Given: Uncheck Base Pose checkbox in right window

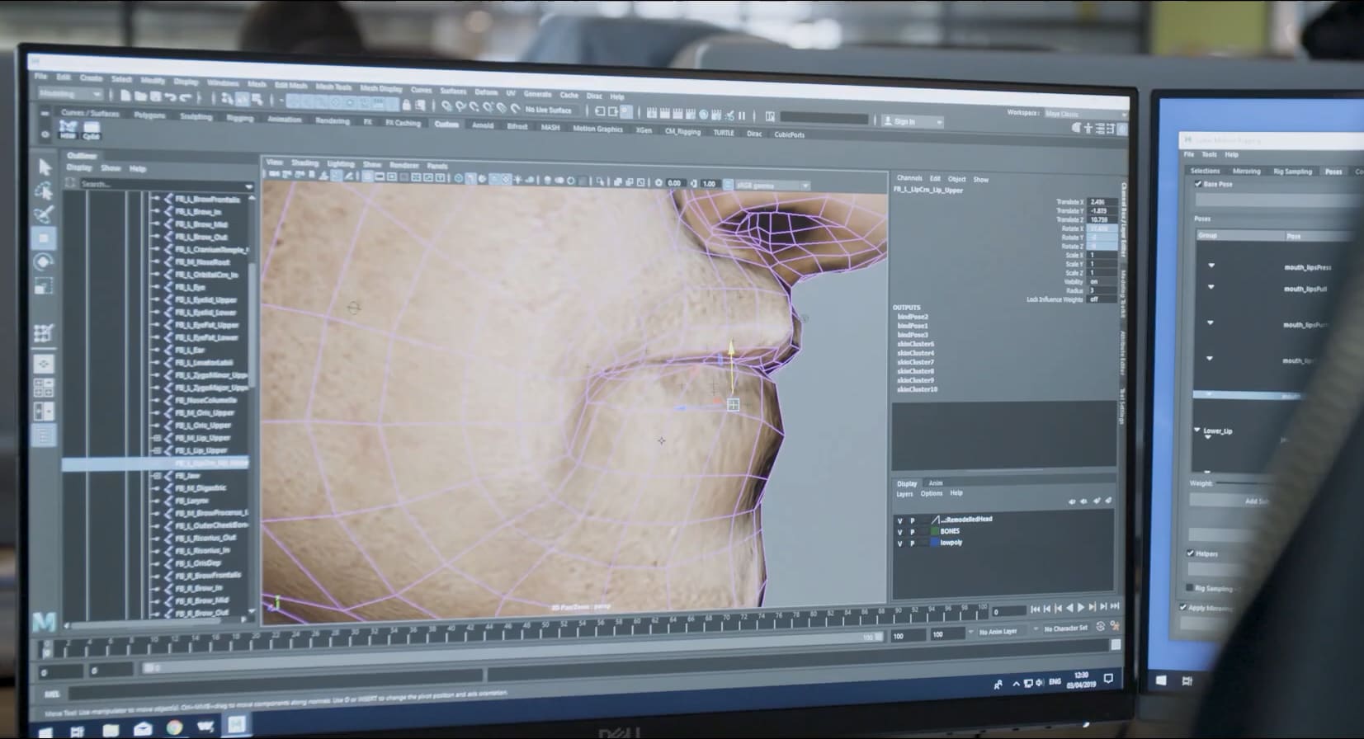Looking at the screenshot, I should pyautogui.click(x=1198, y=184).
